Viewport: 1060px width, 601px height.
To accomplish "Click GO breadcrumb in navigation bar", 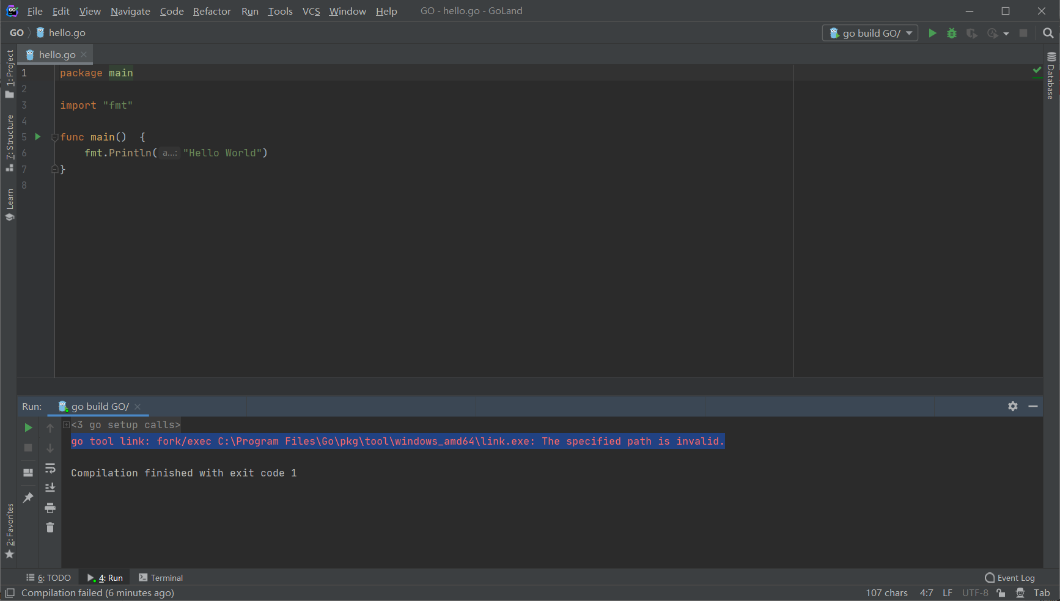I will click(x=17, y=33).
